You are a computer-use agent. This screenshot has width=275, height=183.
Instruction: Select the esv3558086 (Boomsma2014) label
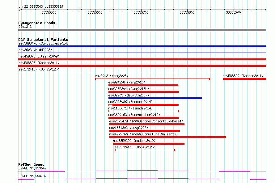tap(130, 102)
